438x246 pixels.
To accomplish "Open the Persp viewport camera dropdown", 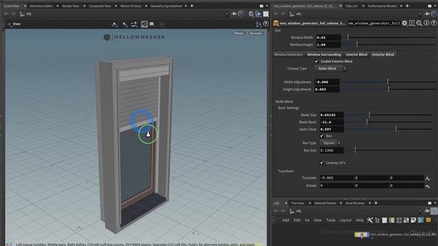I will (x=239, y=33).
